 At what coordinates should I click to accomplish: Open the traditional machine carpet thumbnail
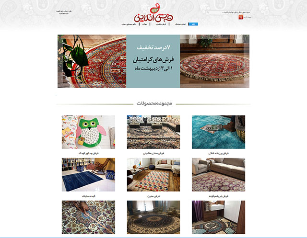[153, 132]
